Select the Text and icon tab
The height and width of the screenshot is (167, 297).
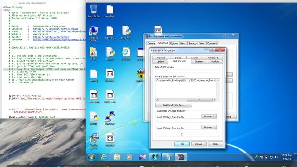180,61
